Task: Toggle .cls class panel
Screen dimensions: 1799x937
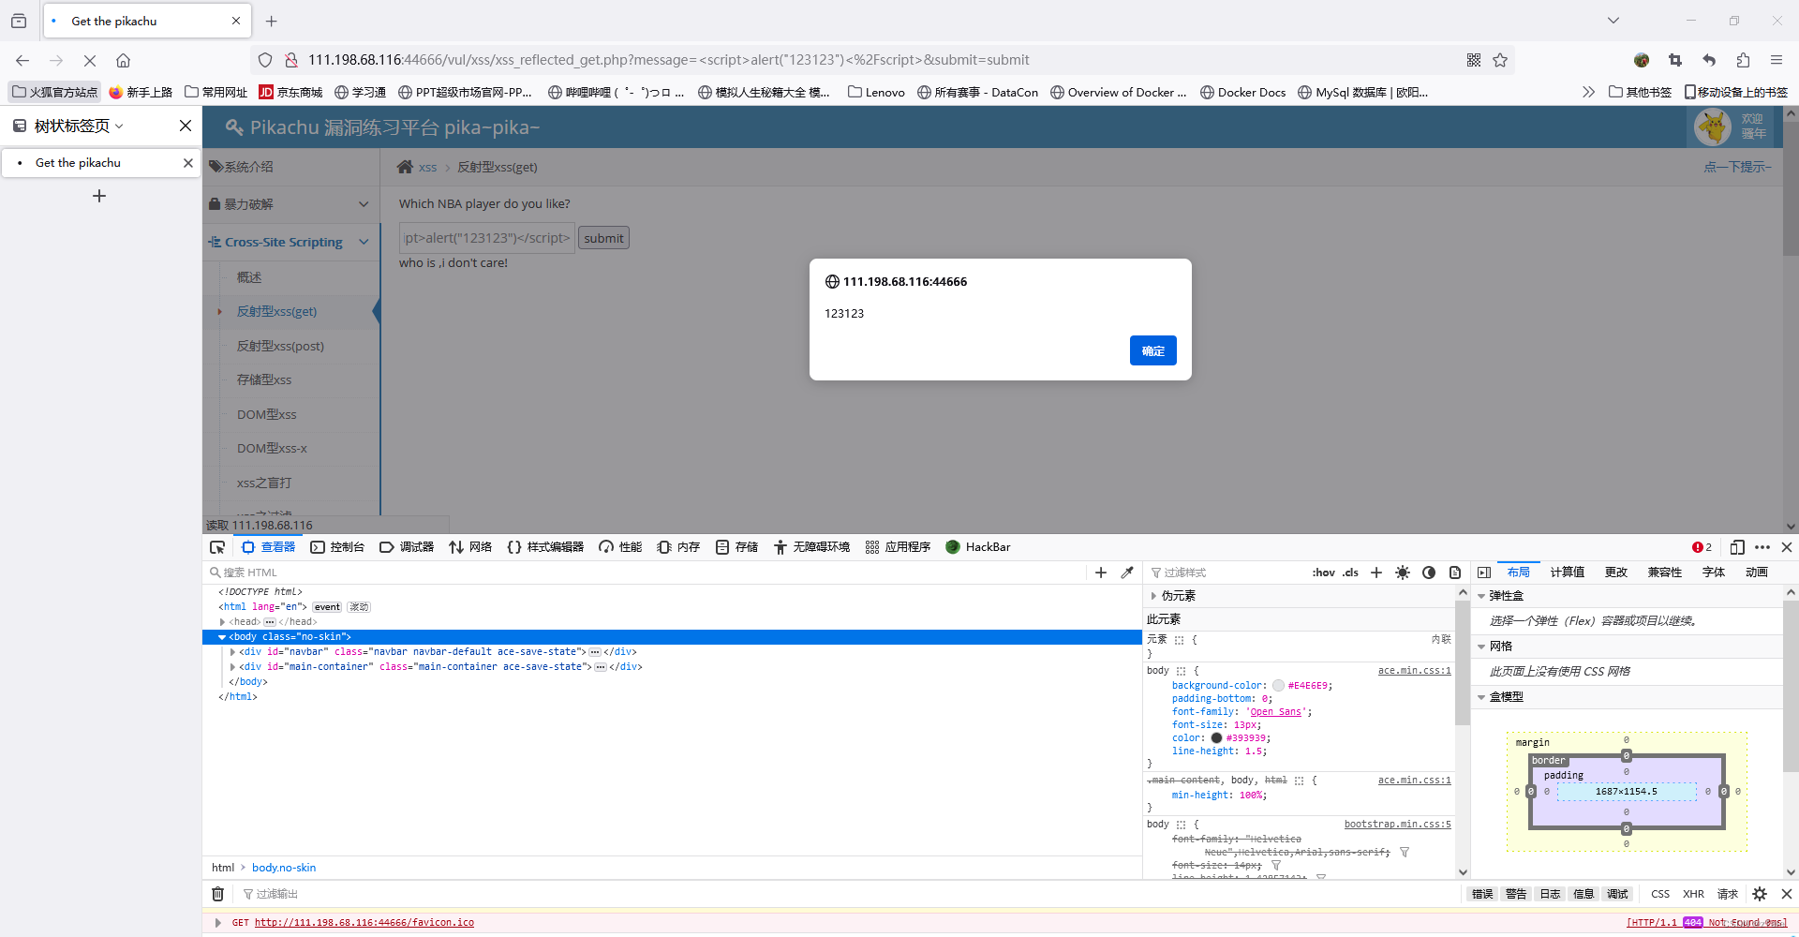Action: (1350, 573)
